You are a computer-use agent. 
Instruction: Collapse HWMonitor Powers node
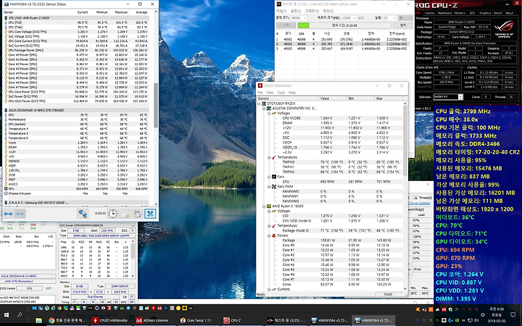click(269, 235)
